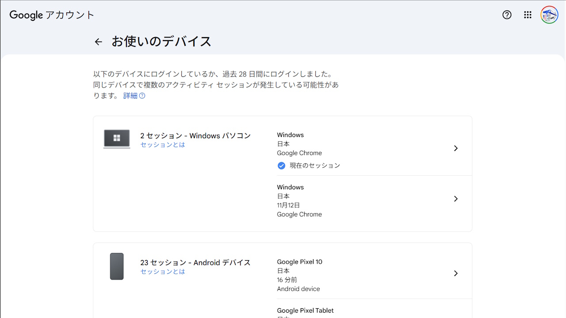Click the 2 セッション - Windows パソコン heading
This screenshot has width=566, height=318.
(195, 136)
